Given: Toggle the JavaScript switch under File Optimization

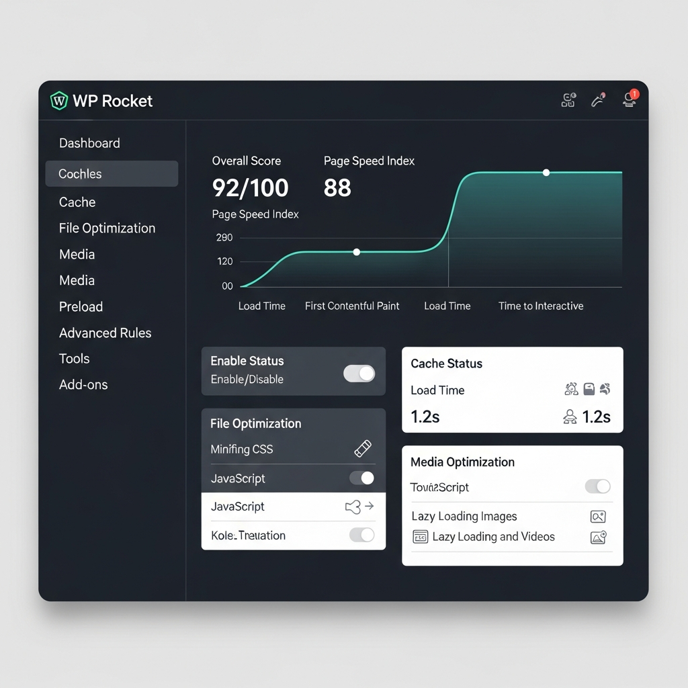Looking at the screenshot, I should tap(362, 478).
